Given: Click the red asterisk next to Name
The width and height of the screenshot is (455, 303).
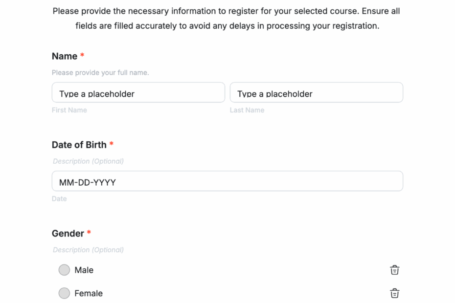Looking at the screenshot, I should [x=82, y=55].
